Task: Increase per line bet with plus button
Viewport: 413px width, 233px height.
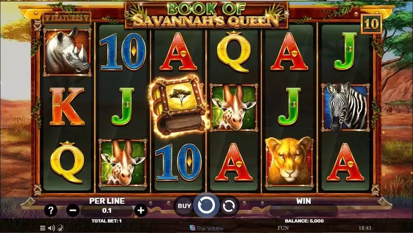Action: pos(141,210)
